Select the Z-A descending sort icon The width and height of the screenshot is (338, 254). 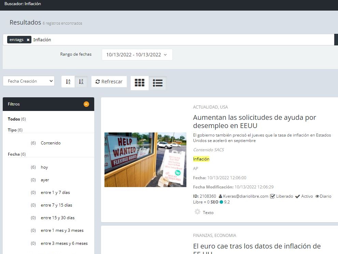point(81,81)
